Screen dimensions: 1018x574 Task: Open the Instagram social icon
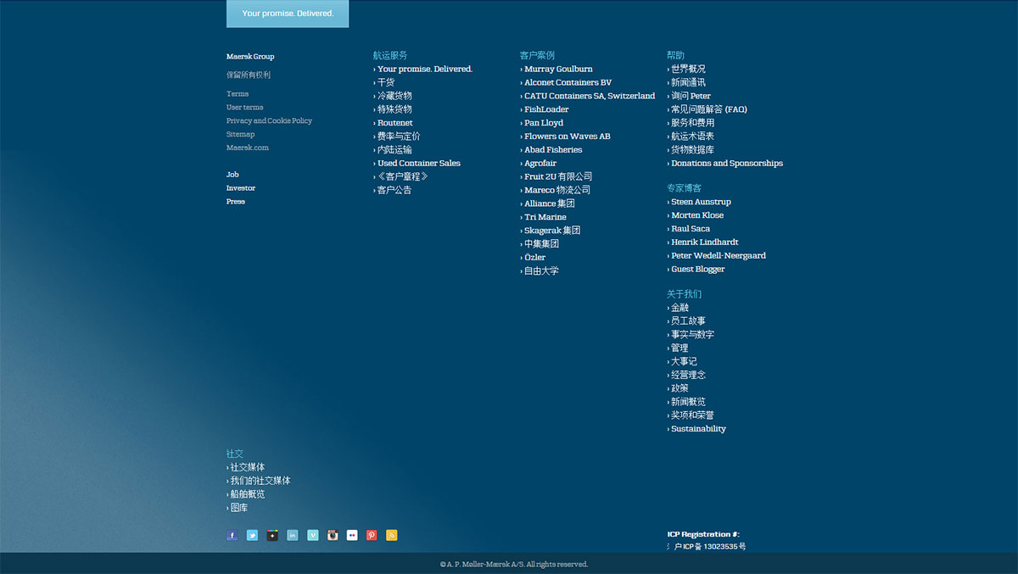[x=333, y=535]
